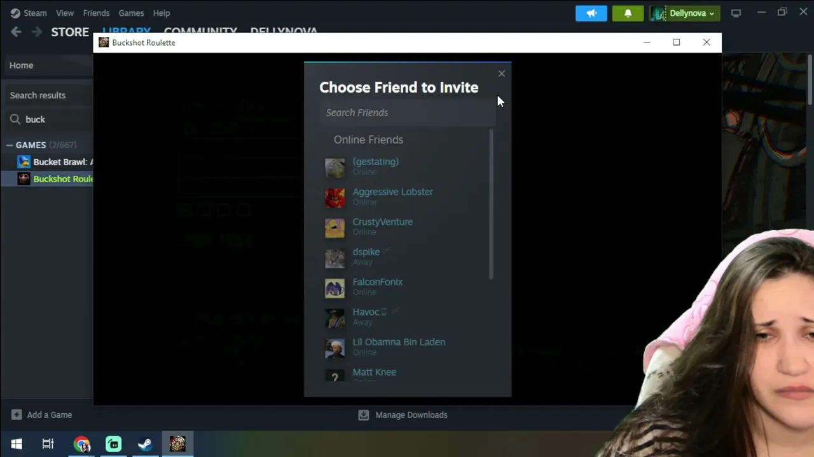Click the Steam logo icon

click(x=15, y=13)
